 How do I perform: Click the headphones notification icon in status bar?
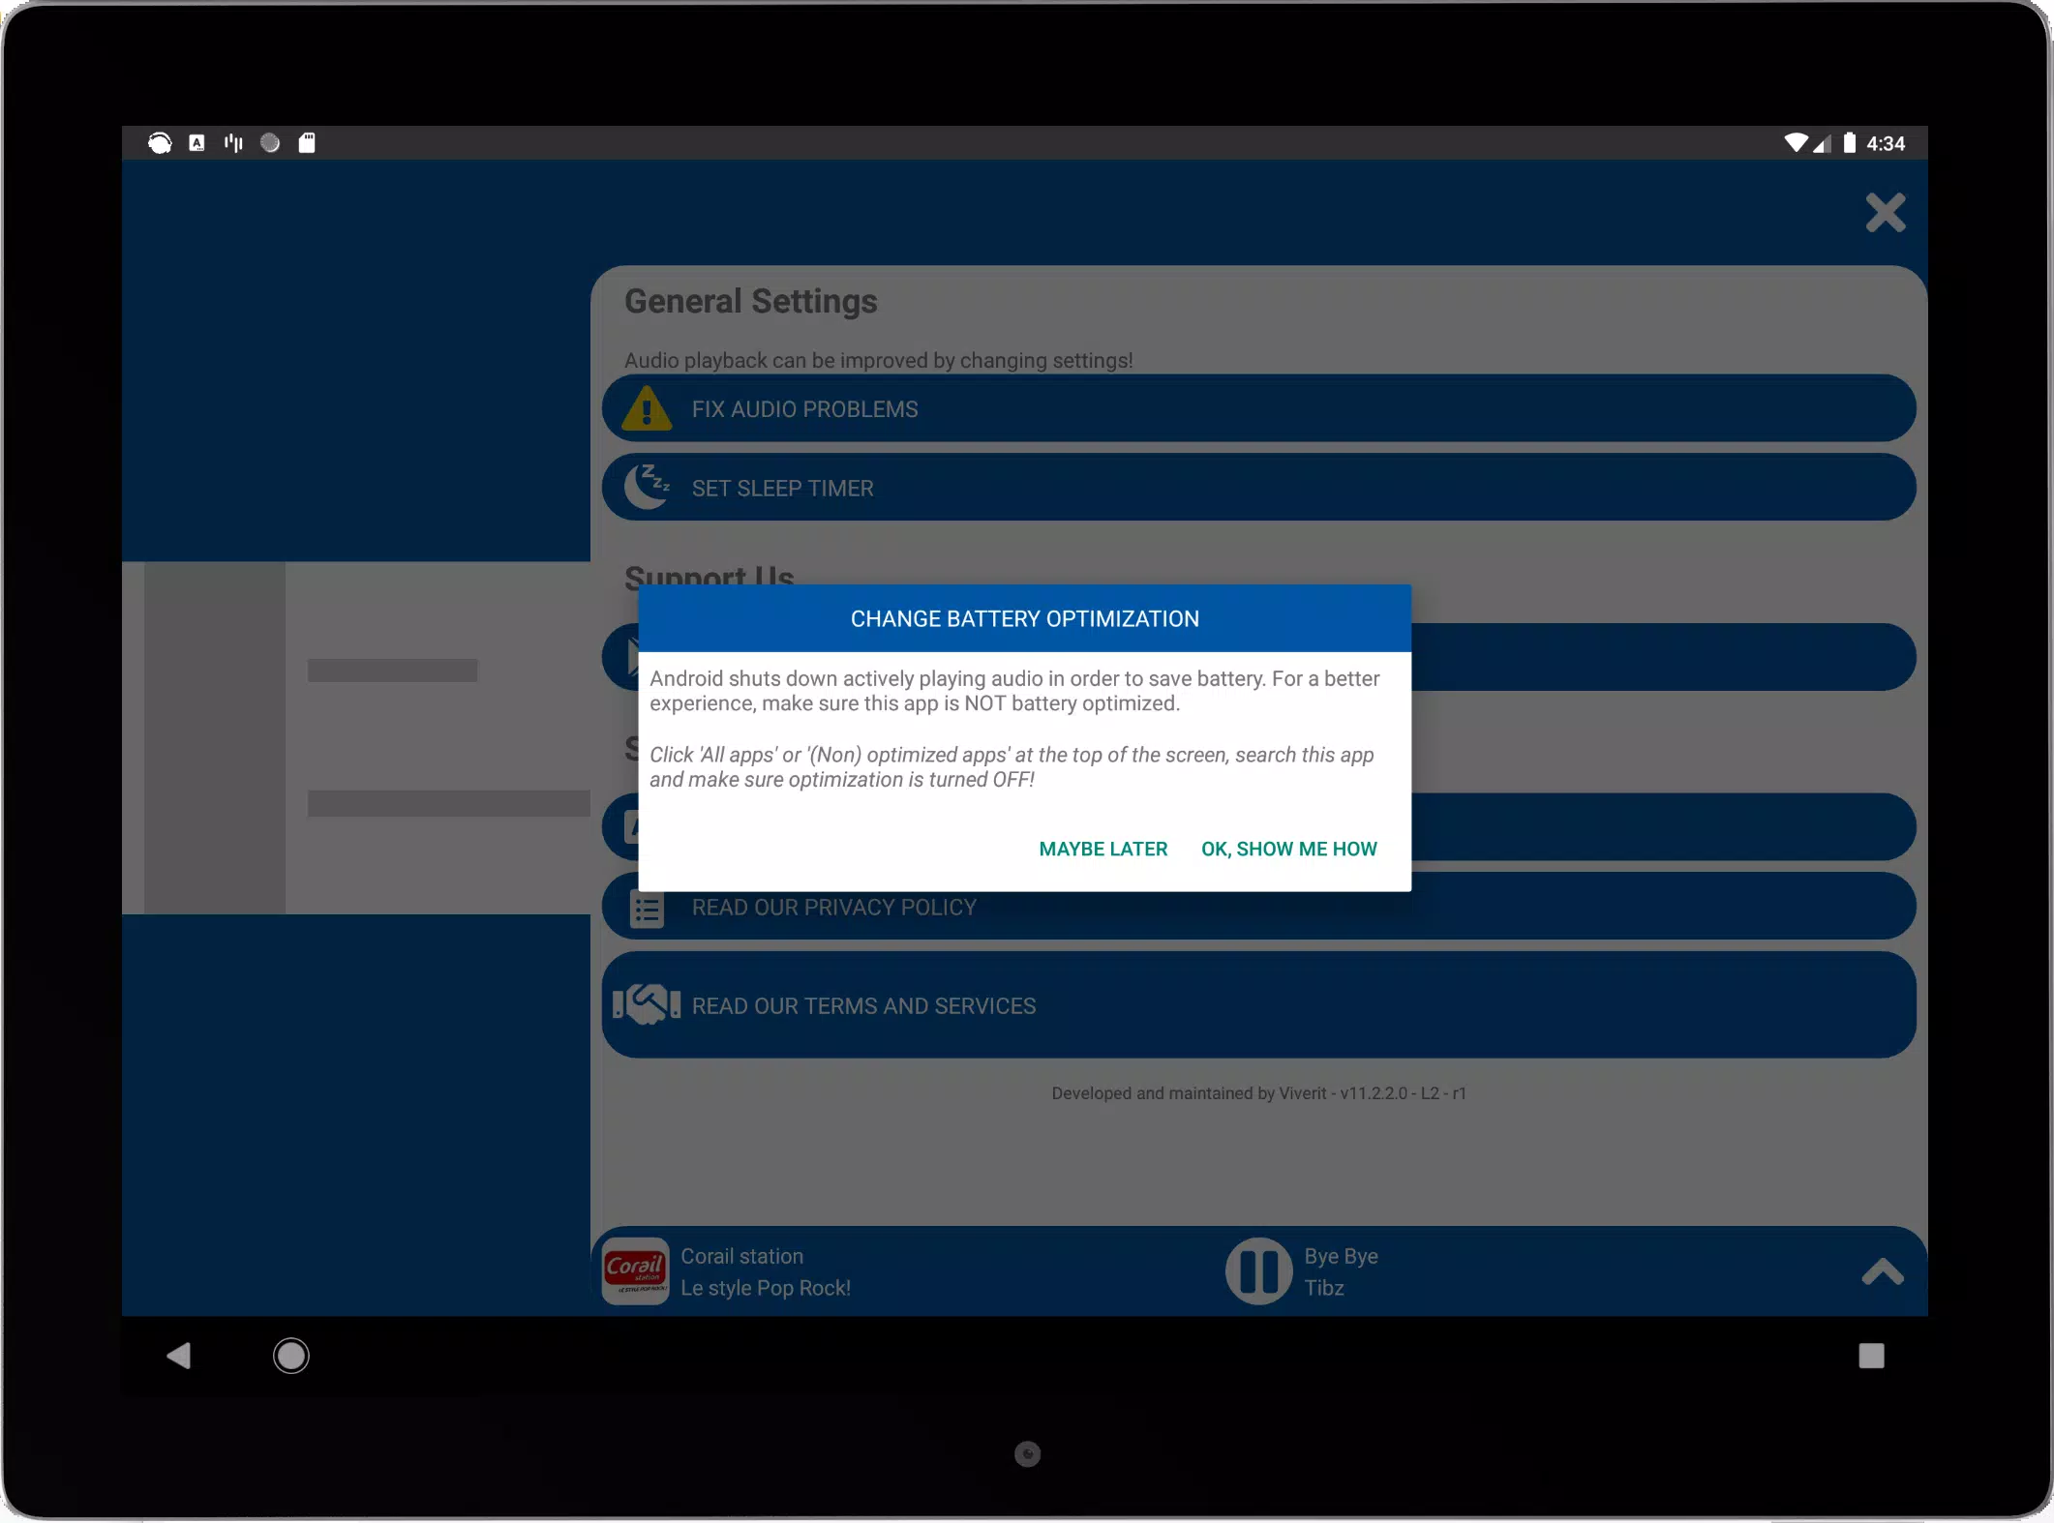[160, 143]
